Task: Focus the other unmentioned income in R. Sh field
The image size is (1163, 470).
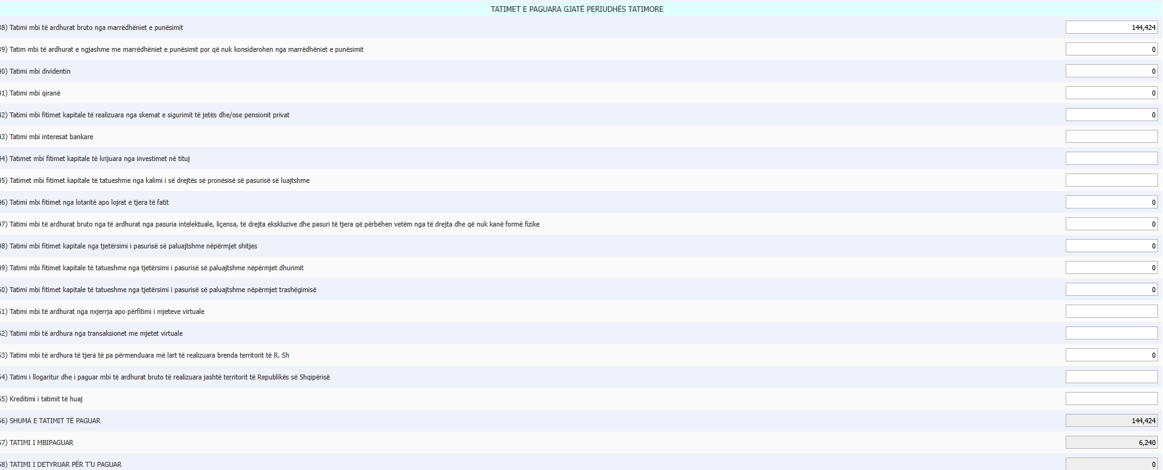Action: (x=1111, y=355)
